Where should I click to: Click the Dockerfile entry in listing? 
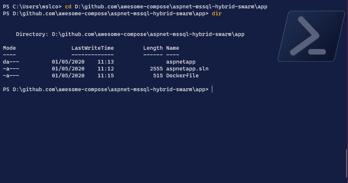(182, 76)
